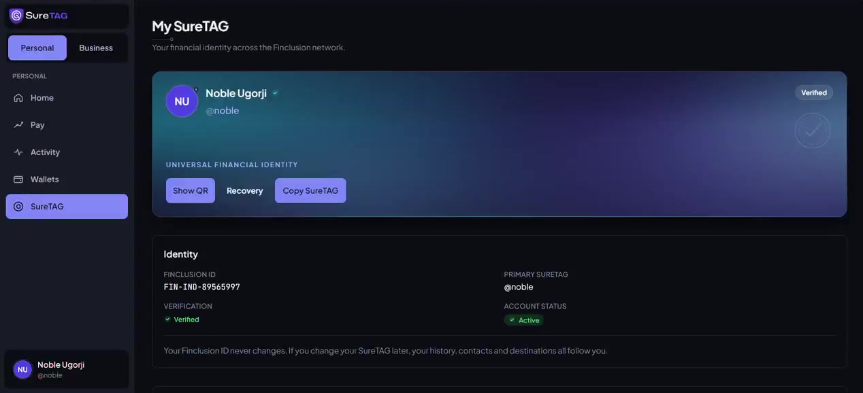The width and height of the screenshot is (863, 393).
Task: Click the Finclusion ID field label
Action: pyautogui.click(x=190, y=275)
